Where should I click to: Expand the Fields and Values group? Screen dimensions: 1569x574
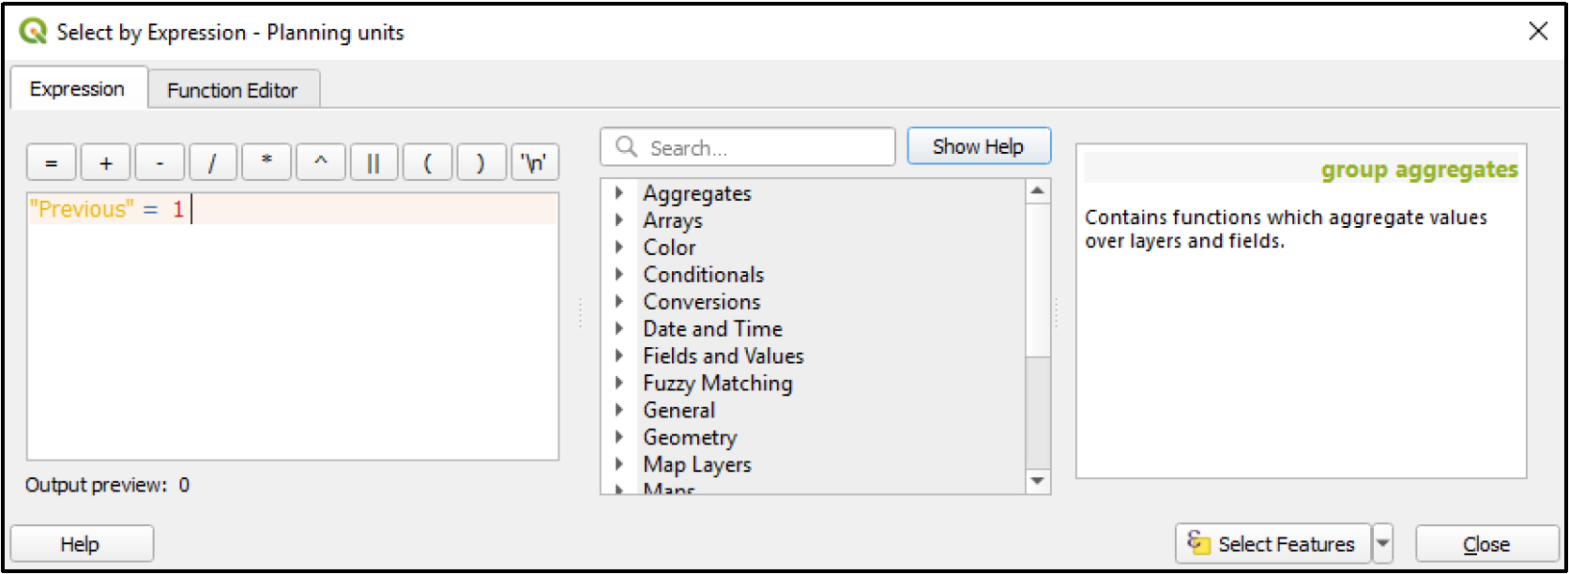[619, 356]
